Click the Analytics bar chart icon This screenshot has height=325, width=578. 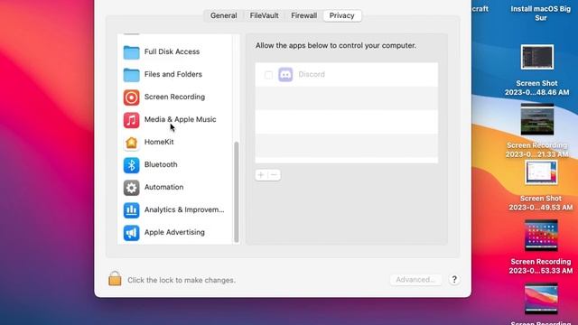131,210
